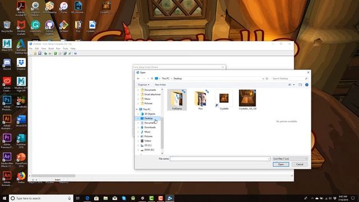The width and height of the screenshot is (359, 202).
Task: Select Downloads in the navigation tree
Action: [x=150, y=127]
